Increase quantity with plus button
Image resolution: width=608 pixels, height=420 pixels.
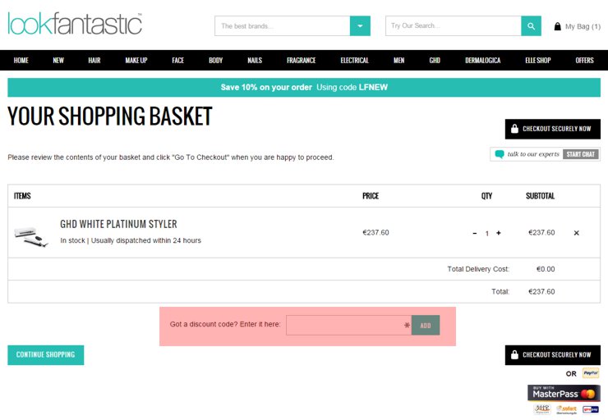[x=498, y=233]
